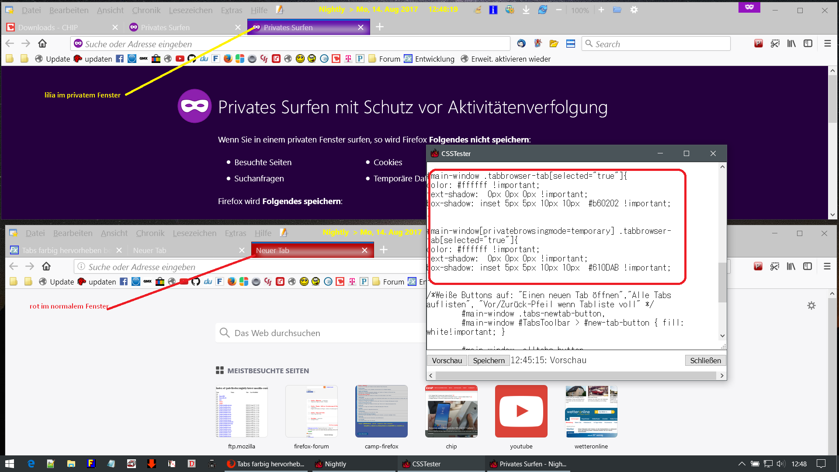Click the Home button in upper window
Image resolution: width=839 pixels, height=472 pixels.
(x=42, y=44)
